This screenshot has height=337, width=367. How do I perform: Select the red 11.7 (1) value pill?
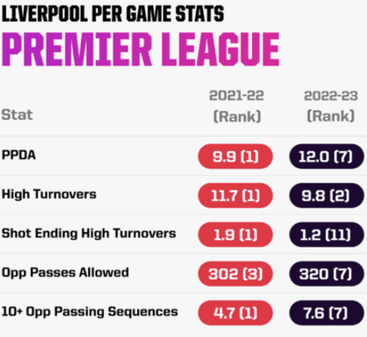point(235,195)
